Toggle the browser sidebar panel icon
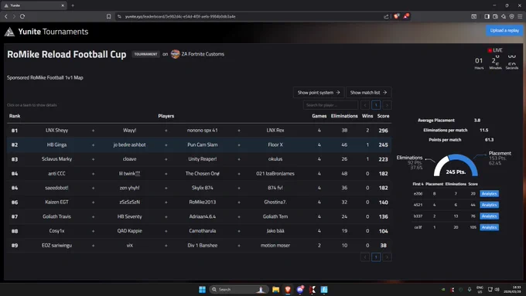The height and width of the screenshot is (296, 526). click(487, 16)
